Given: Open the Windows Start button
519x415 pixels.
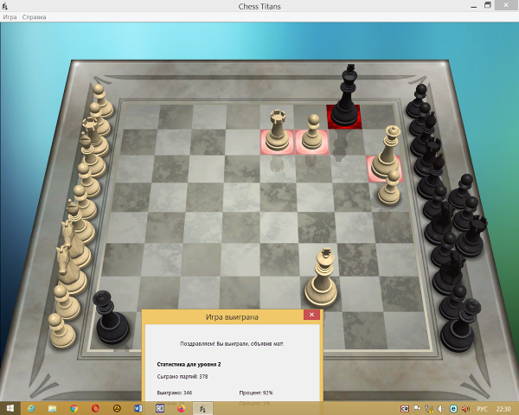Looking at the screenshot, I should pos(10,408).
